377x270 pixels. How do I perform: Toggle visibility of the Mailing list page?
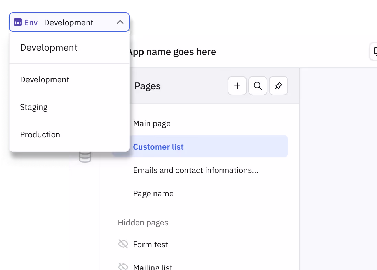coord(123,267)
